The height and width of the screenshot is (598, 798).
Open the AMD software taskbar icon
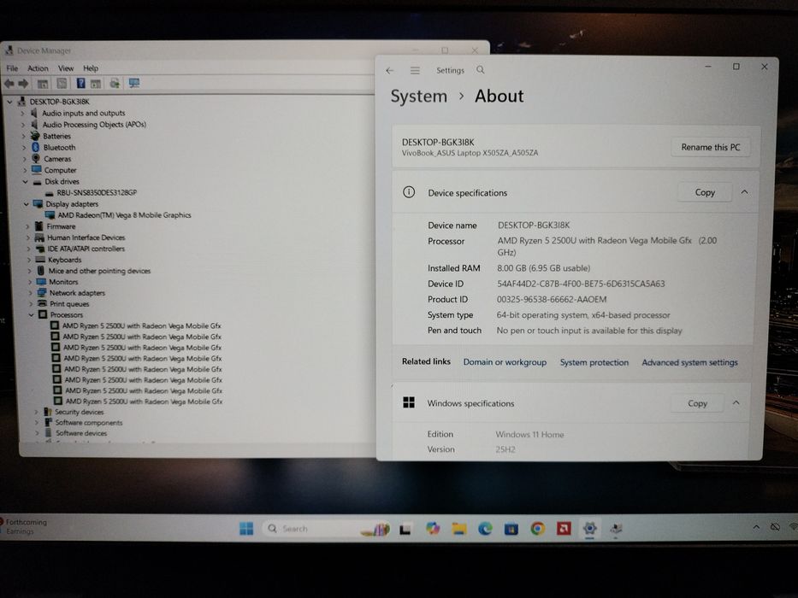564,529
